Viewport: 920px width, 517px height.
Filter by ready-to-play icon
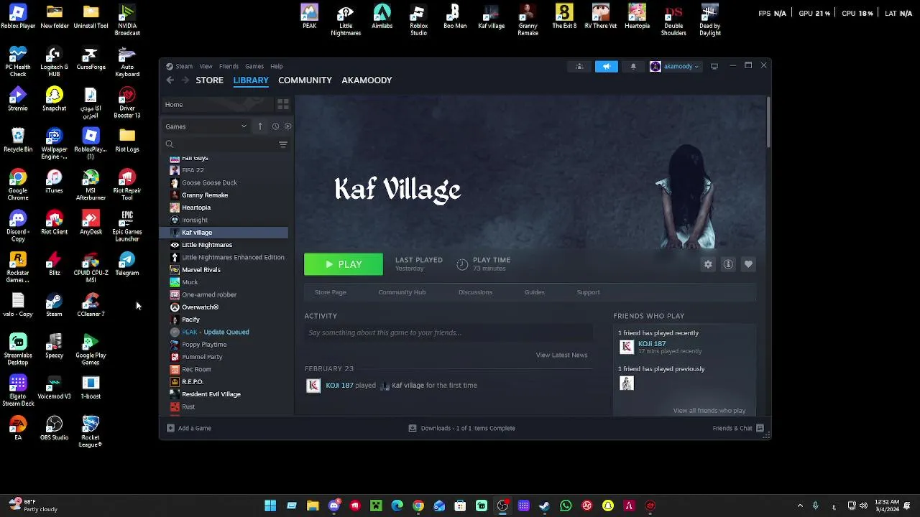(287, 126)
